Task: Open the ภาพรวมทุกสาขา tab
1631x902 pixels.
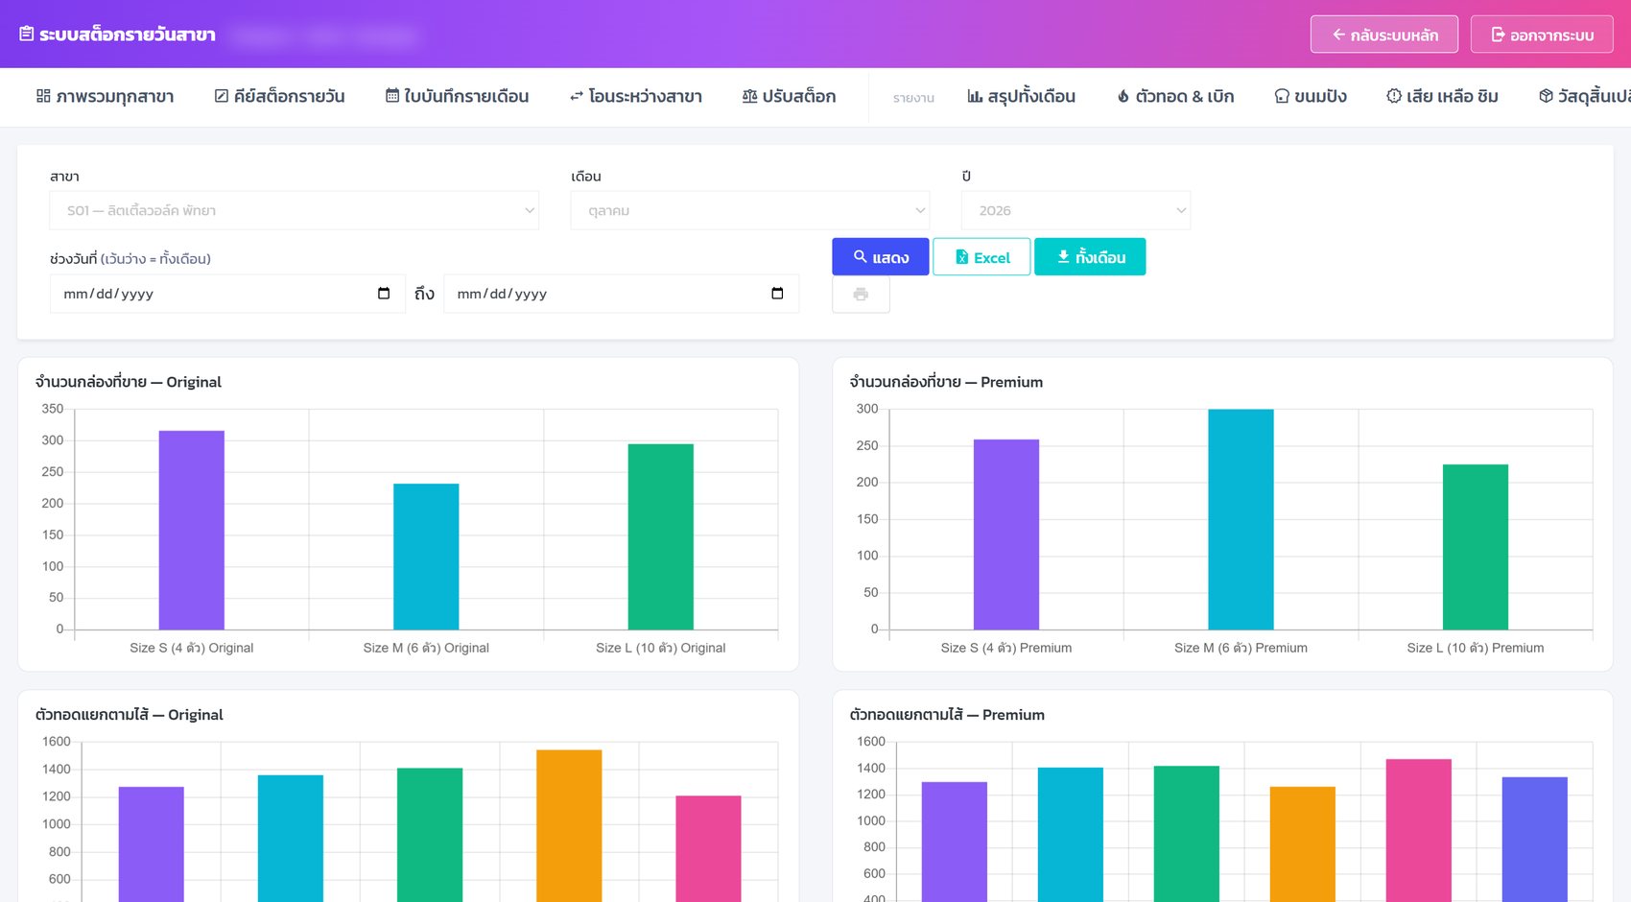Action: pyautogui.click(x=106, y=97)
